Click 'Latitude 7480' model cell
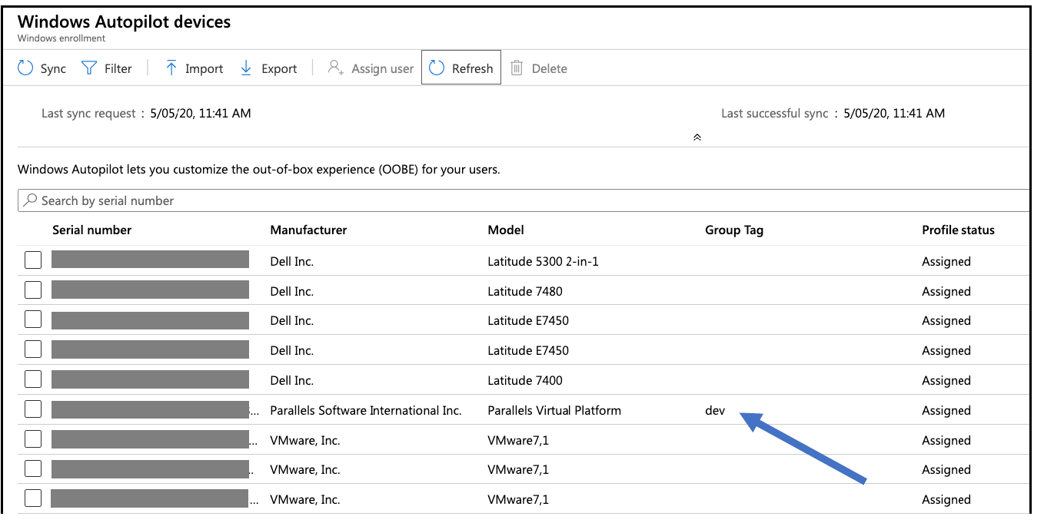This screenshot has height=523, width=1044. (526, 291)
